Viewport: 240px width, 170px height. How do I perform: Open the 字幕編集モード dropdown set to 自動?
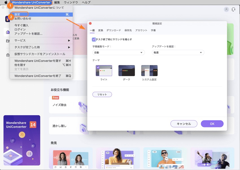119,53
